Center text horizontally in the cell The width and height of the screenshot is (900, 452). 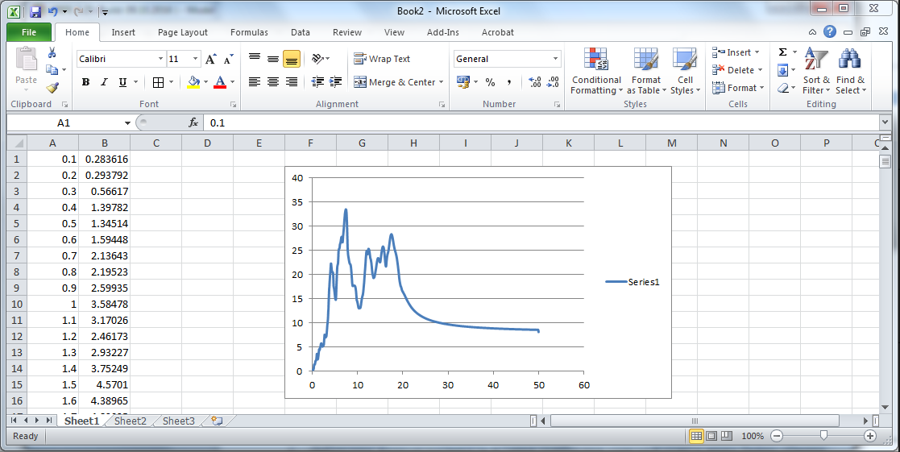pyautogui.click(x=273, y=82)
